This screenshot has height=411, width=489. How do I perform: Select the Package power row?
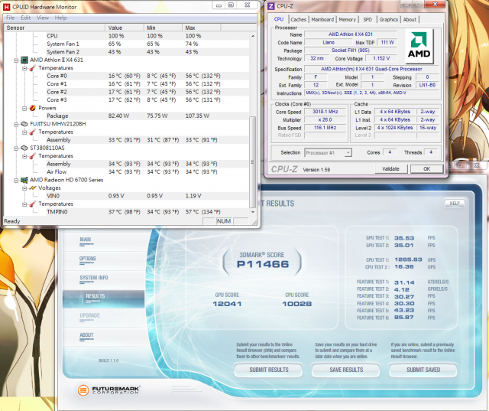point(126,116)
